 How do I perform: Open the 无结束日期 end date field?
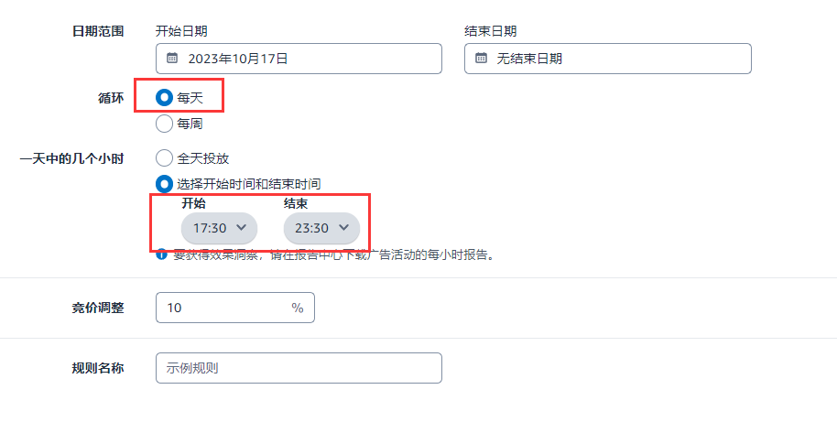[608, 59]
